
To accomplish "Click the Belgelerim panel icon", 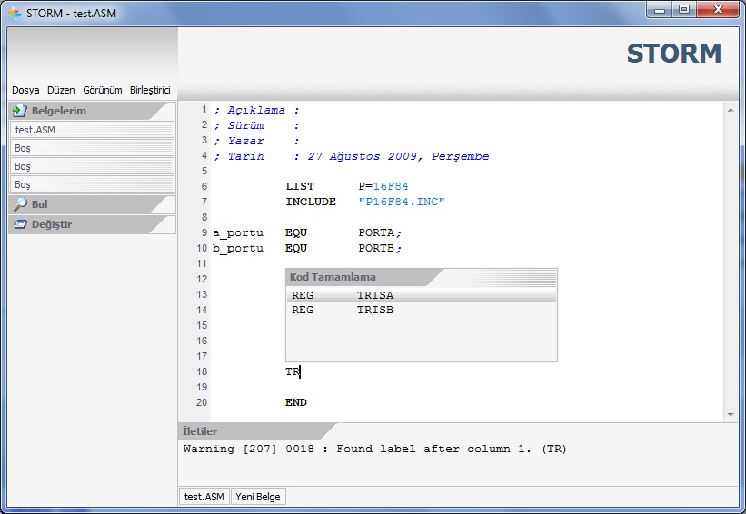I will pyautogui.click(x=19, y=111).
